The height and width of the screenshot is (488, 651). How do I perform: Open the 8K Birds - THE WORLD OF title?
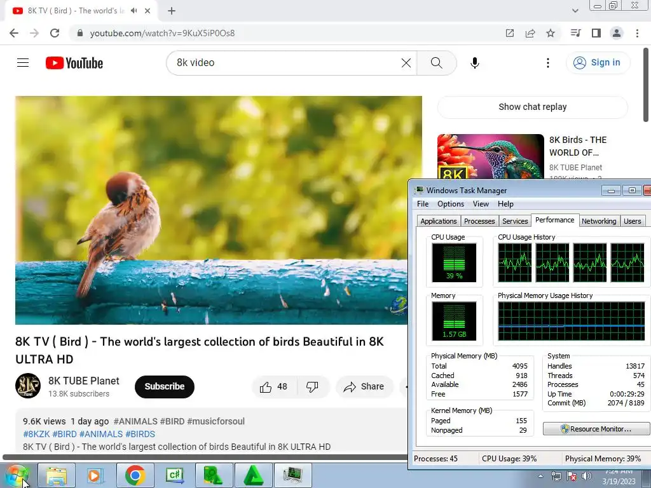click(x=577, y=146)
